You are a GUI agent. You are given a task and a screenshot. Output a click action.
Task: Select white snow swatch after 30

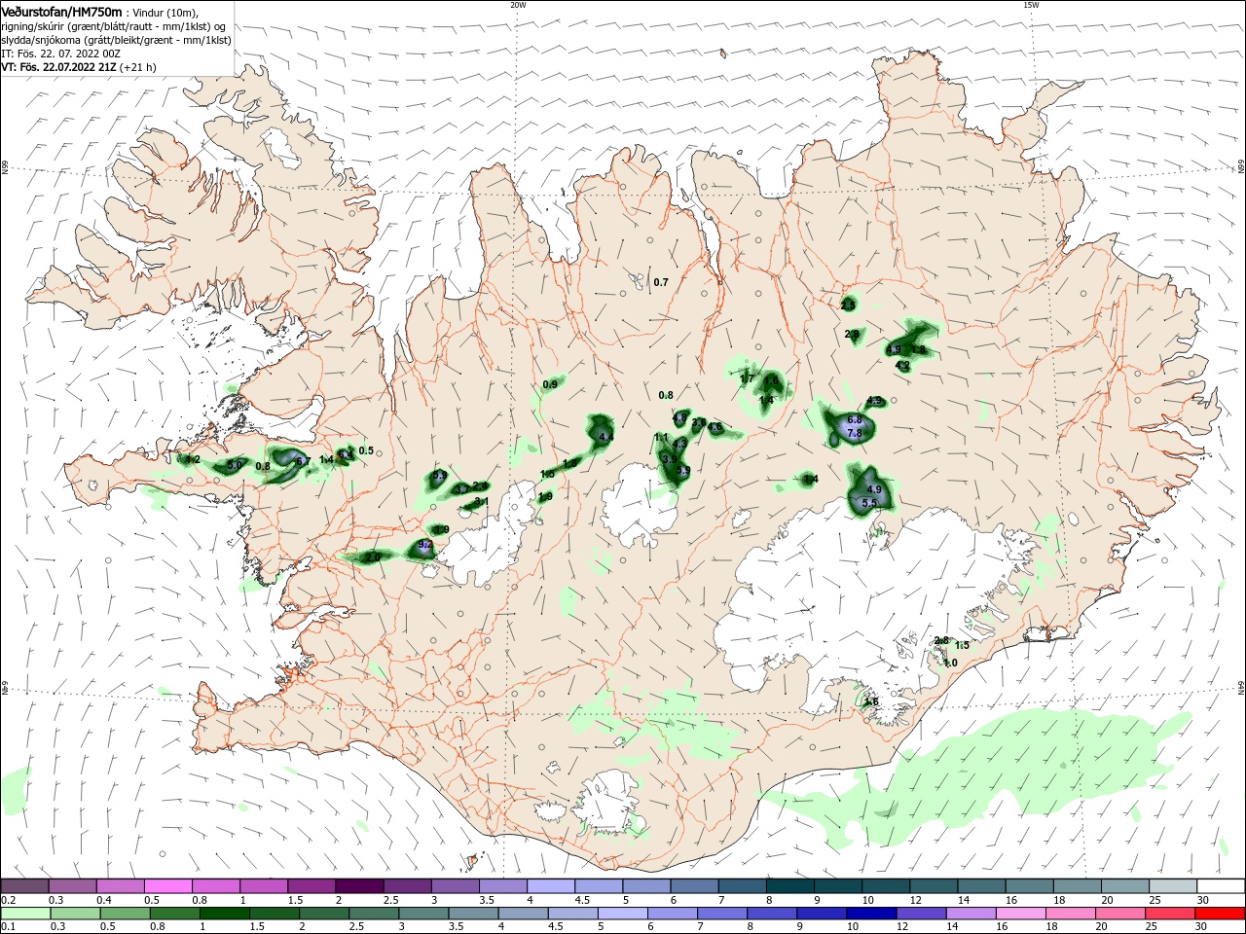click(x=1221, y=886)
